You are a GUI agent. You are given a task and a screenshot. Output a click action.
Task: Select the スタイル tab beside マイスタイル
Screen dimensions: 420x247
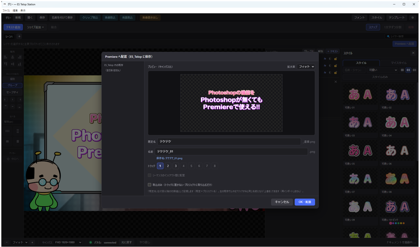pyautogui.click(x=361, y=63)
